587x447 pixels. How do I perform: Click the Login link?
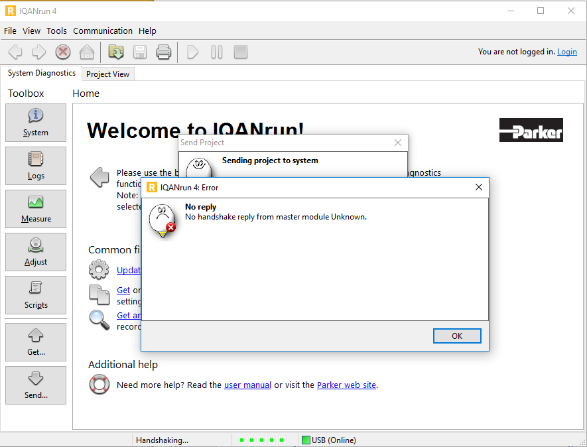[567, 52]
